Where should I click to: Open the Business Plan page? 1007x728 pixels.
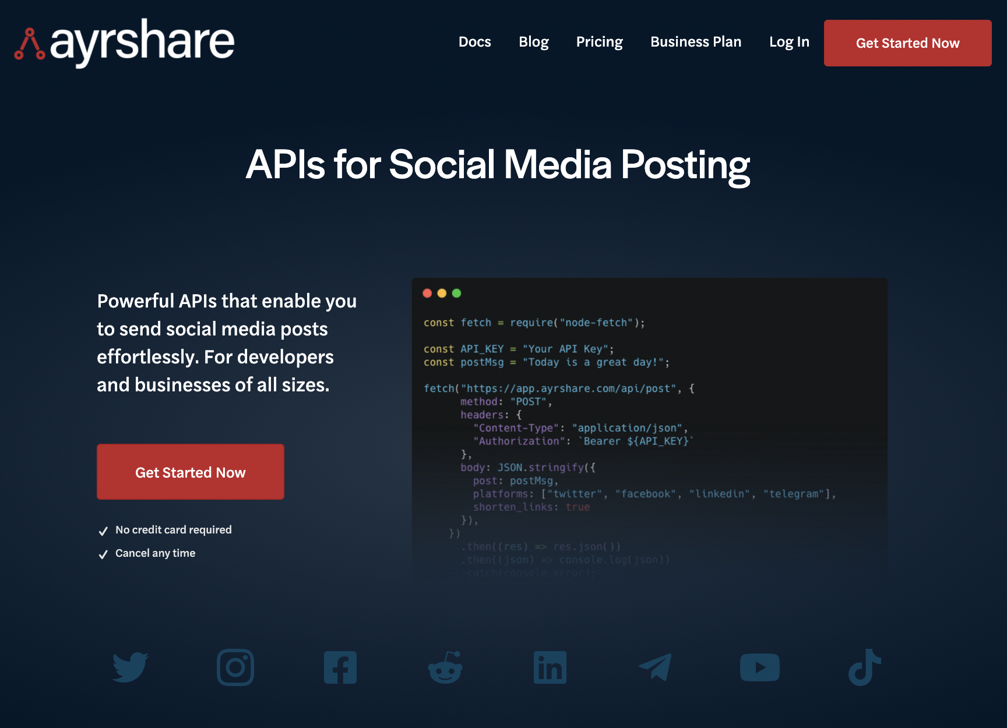(x=696, y=42)
